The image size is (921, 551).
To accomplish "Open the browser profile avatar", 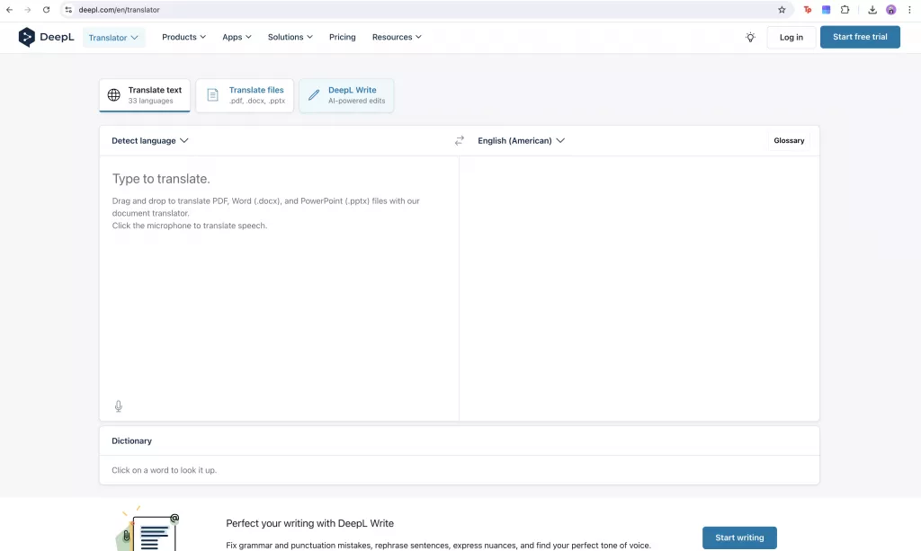I will pos(891,10).
